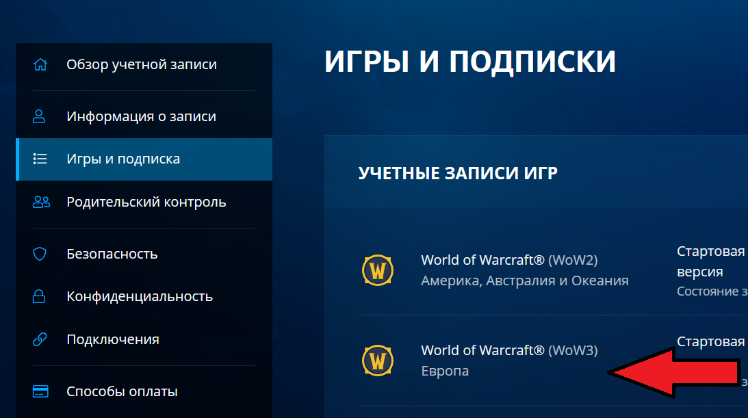This screenshot has width=748, height=418.
Task: Select the Игры и подписка menu item
Action: pyautogui.click(x=144, y=159)
